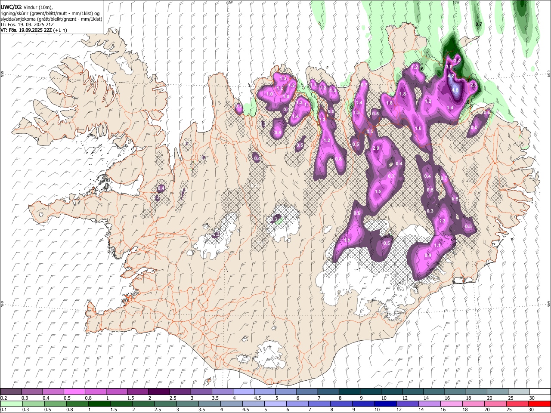Click the palest green rain swatch at 0.1
This screenshot has width=551, height=413.
tap(11, 404)
